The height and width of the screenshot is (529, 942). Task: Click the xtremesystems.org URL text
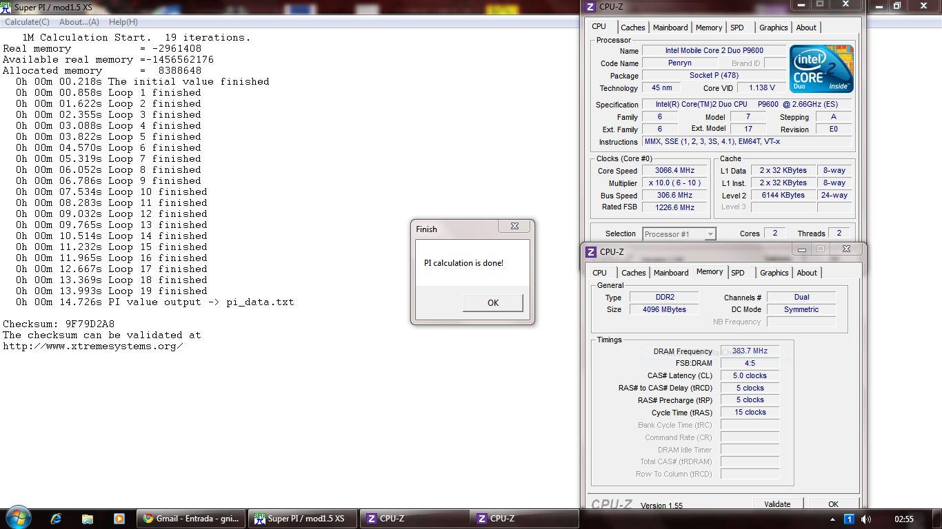(93, 346)
